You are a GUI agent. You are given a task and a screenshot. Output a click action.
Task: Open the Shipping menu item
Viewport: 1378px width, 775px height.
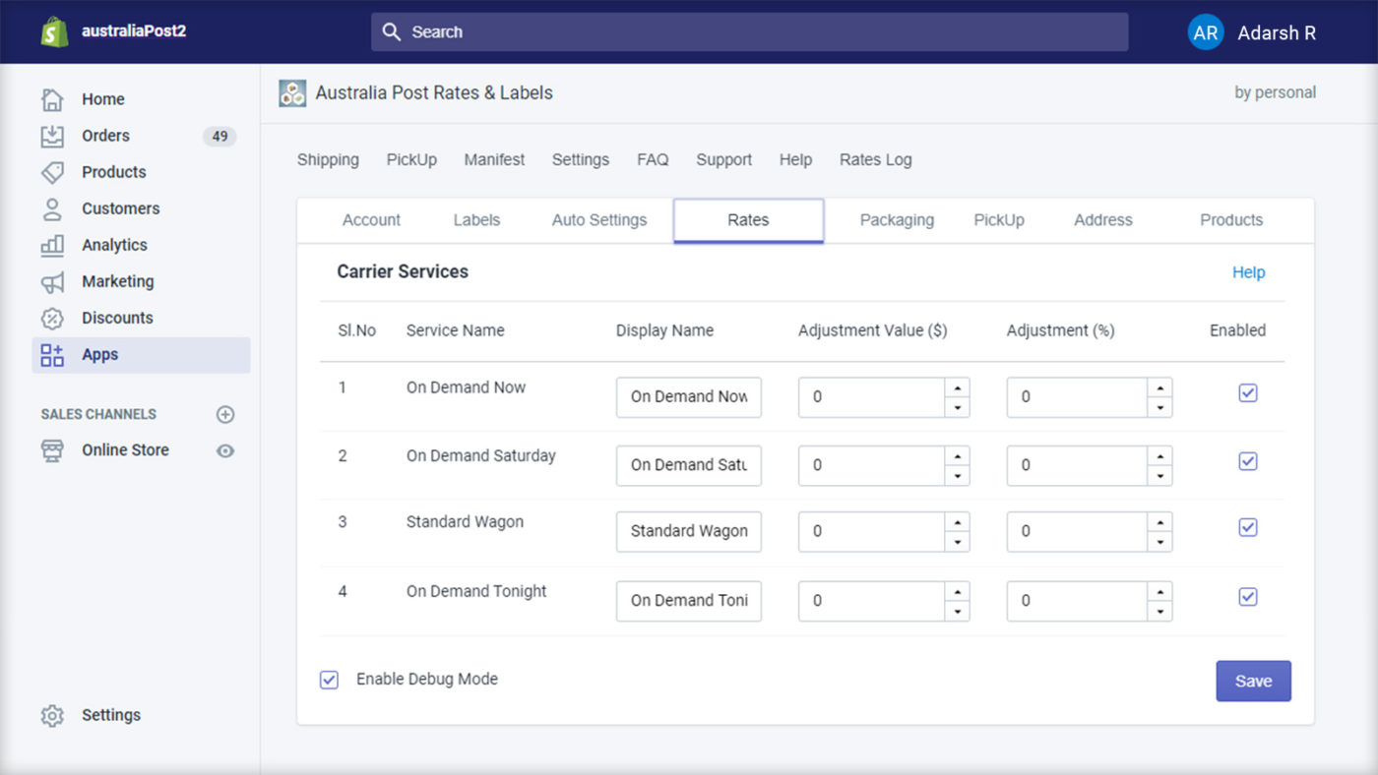click(328, 159)
